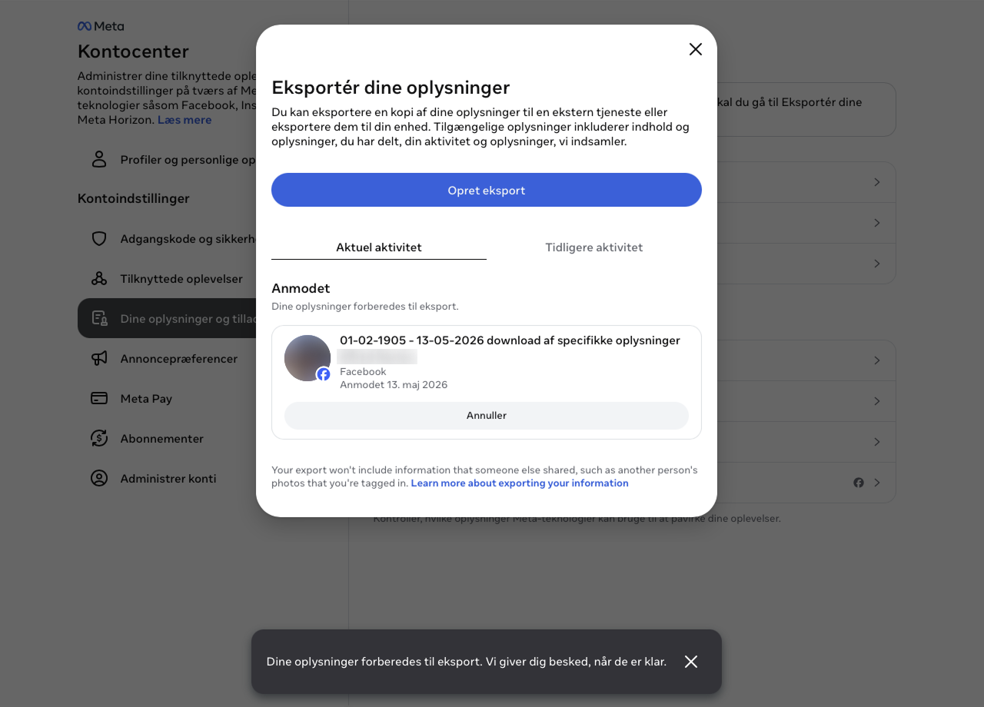Click the Abonnementer icon
984x707 pixels.
coord(99,438)
